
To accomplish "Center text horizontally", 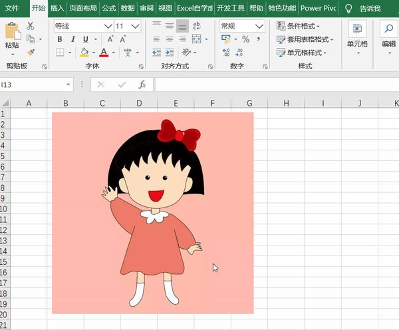I will 170,39.
